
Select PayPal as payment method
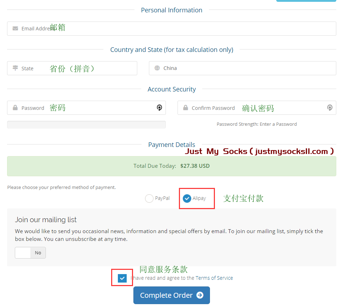149,199
